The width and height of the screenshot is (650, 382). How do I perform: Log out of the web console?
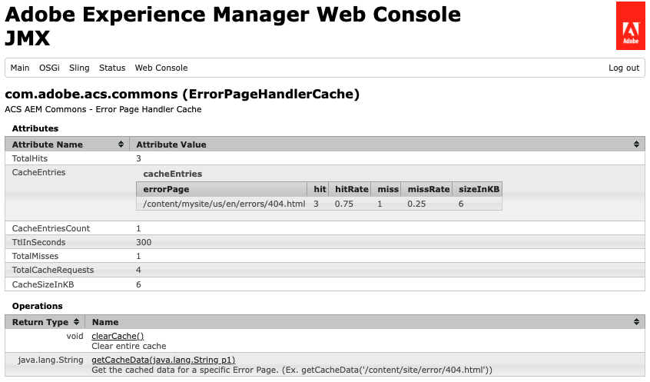coord(624,68)
